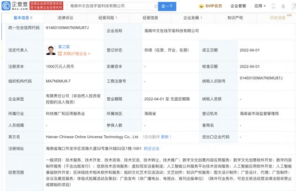Click the company search input field
The image size is (296, 191).
point(112,6)
